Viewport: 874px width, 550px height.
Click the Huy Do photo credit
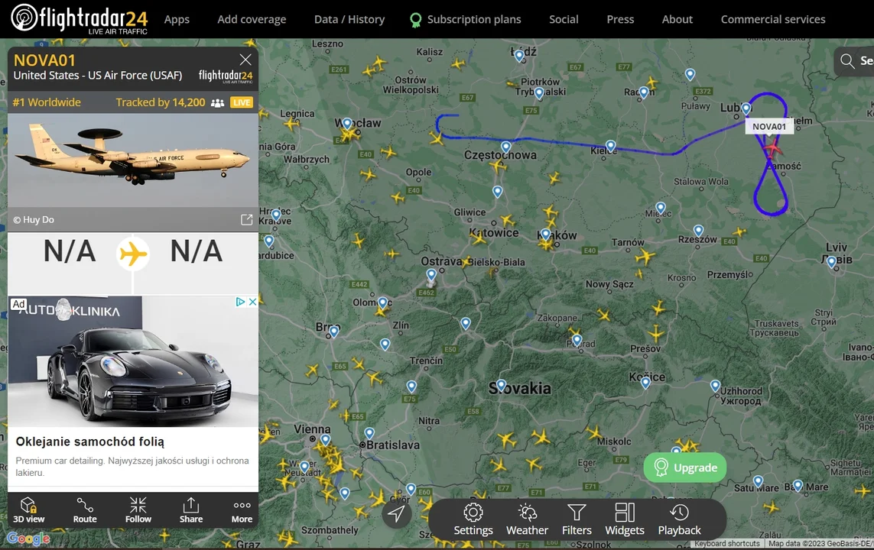(x=34, y=220)
